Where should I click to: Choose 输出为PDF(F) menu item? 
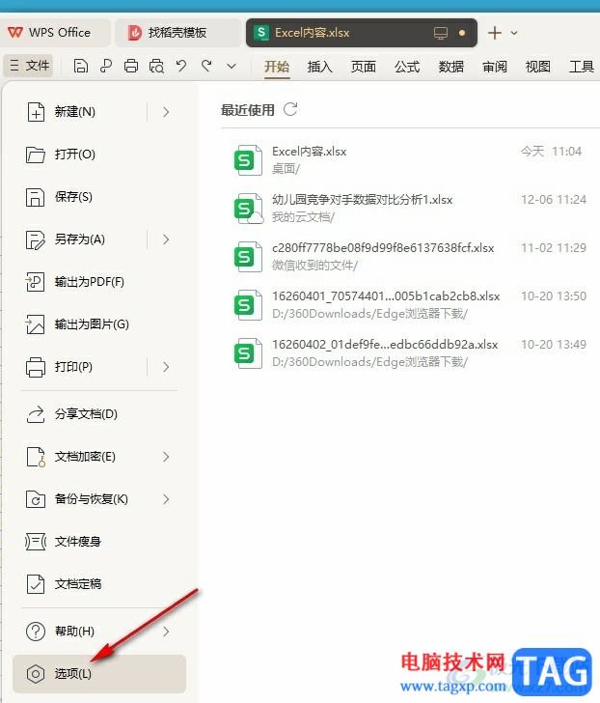pos(99,282)
